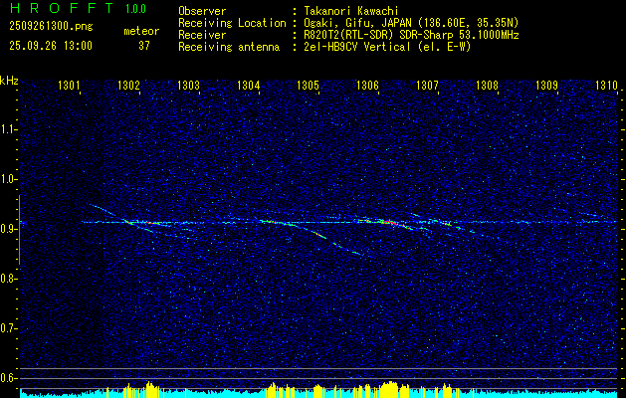
Task: Click the 1305 time marker
Action: tap(308, 85)
